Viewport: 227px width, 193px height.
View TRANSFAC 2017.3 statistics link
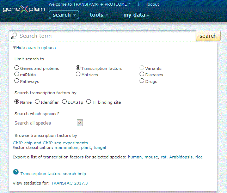coord(69,183)
